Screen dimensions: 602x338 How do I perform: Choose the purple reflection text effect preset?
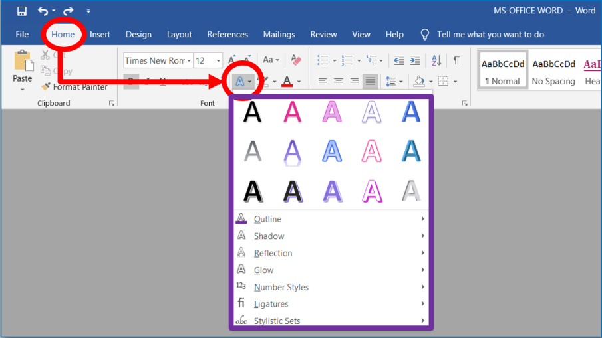coord(292,153)
